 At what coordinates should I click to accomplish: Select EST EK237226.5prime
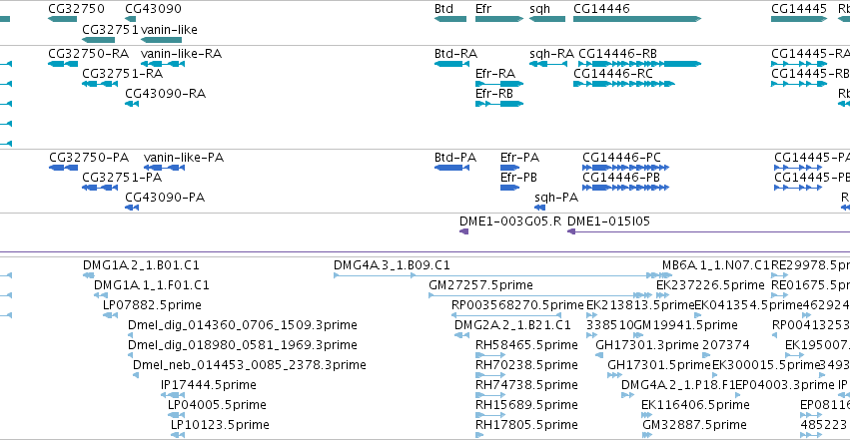pos(662,295)
